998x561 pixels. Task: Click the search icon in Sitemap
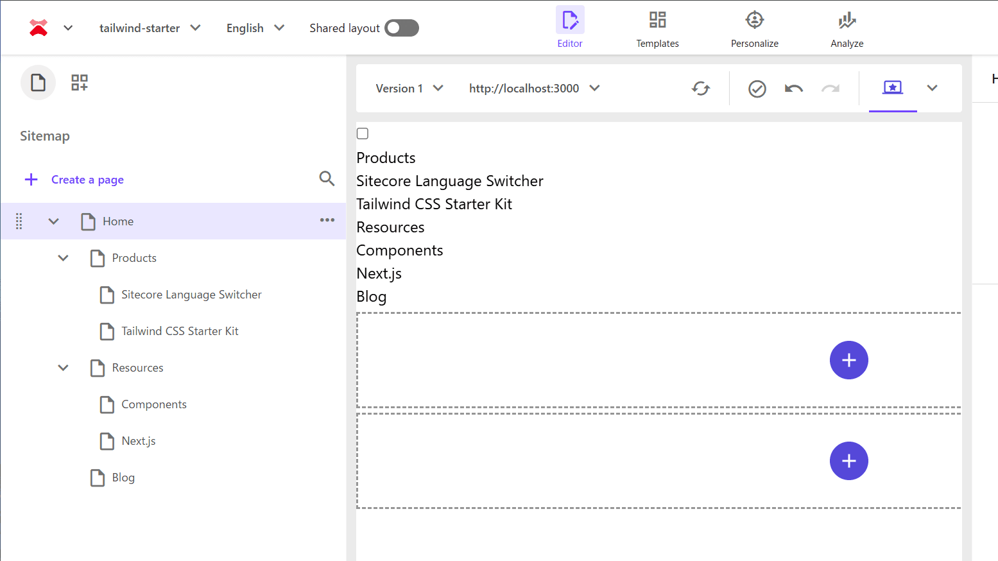(327, 178)
